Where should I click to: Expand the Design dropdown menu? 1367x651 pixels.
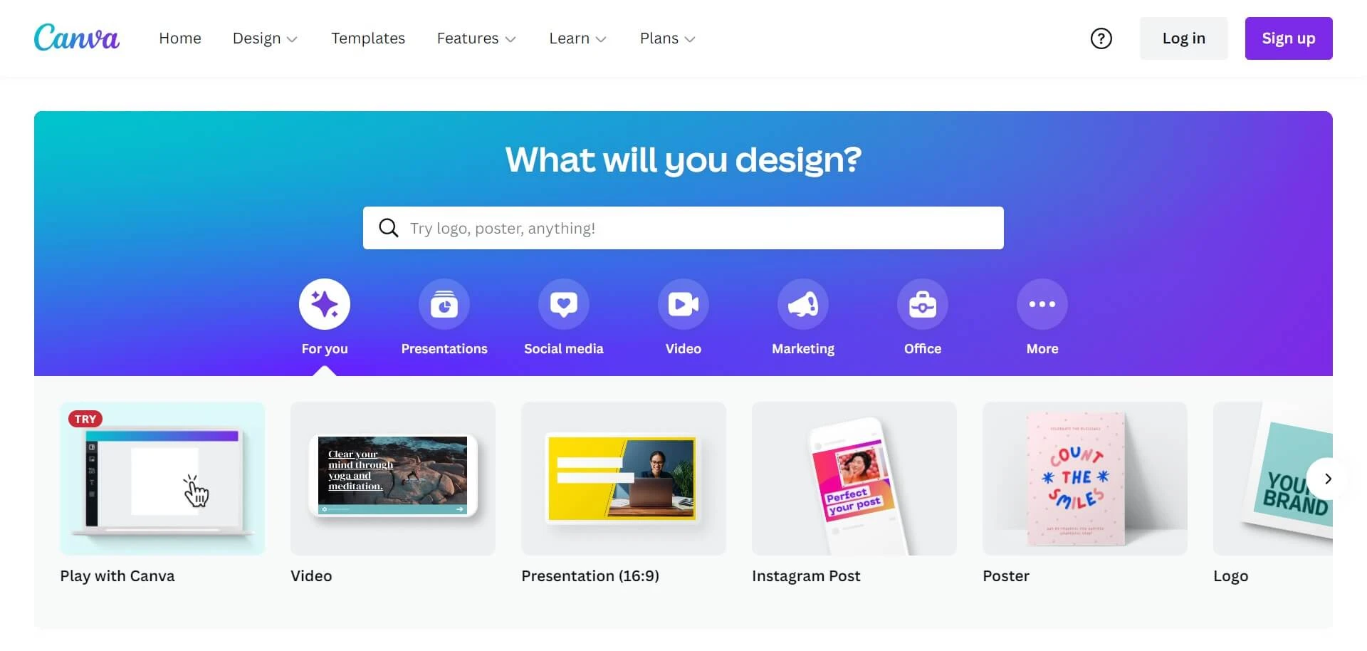[x=265, y=38]
